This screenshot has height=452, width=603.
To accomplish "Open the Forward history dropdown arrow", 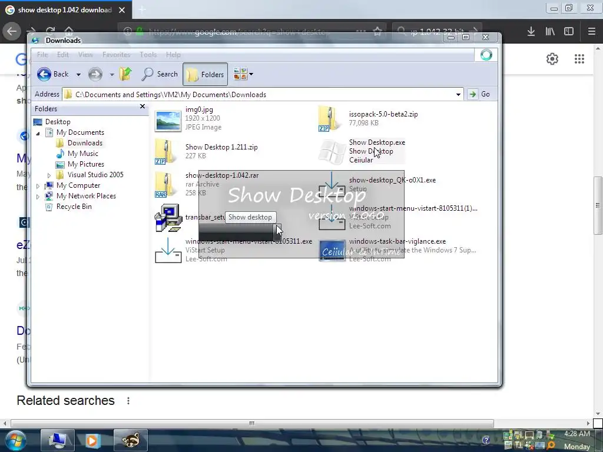I will click(x=112, y=75).
